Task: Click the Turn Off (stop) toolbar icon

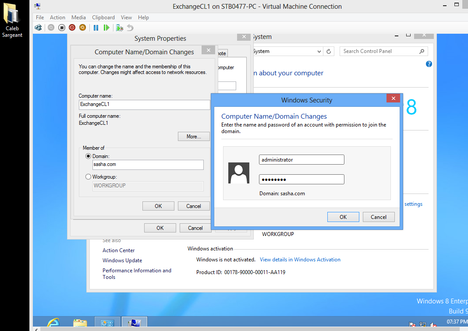Action: pyautogui.click(x=61, y=28)
